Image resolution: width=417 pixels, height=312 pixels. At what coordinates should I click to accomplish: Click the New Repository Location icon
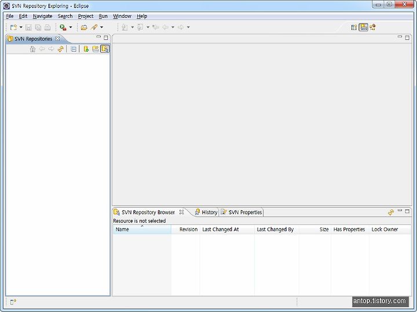pyautogui.click(x=86, y=49)
